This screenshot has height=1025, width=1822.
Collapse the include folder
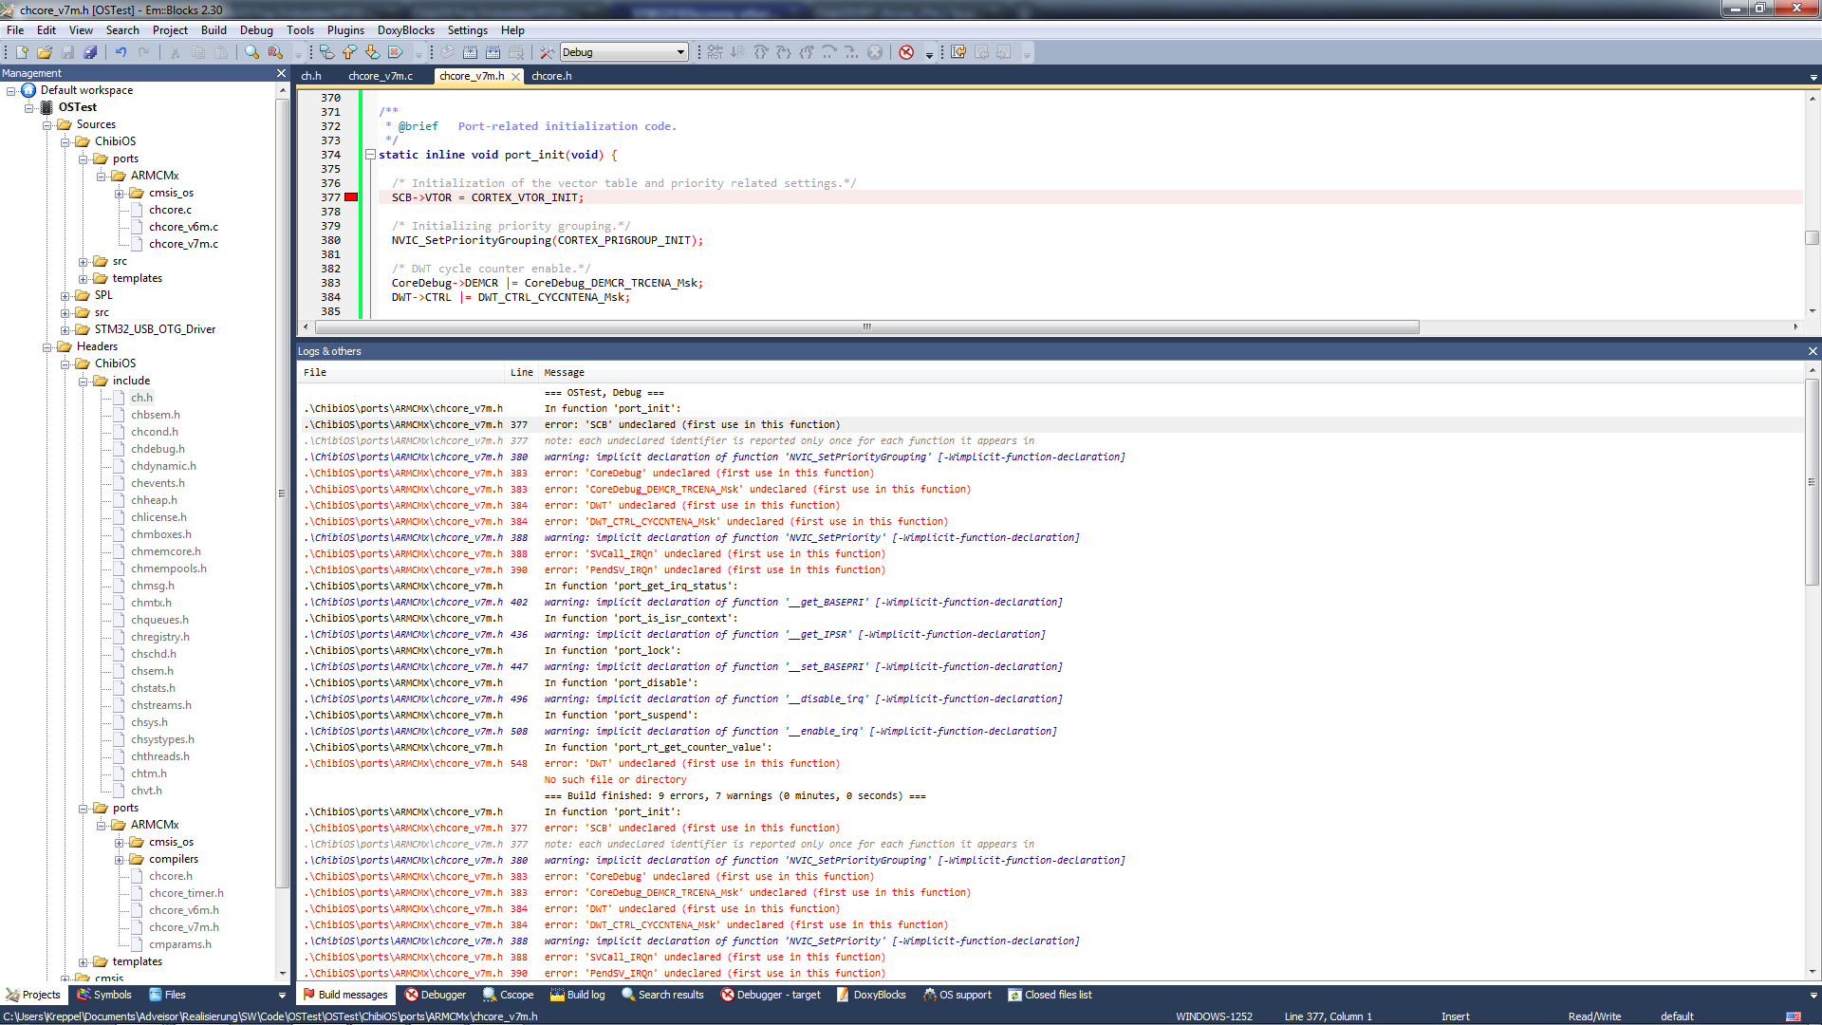(x=84, y=381)
